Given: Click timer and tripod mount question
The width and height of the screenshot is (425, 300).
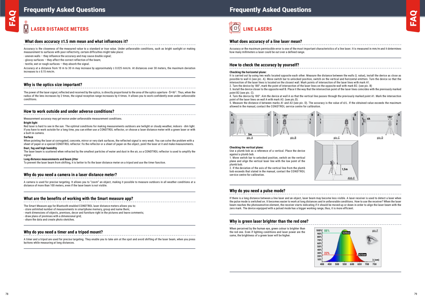Looking at the screenshot, I should click(x=63, y=232).
